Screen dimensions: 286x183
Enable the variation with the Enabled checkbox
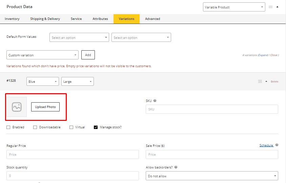8,127
